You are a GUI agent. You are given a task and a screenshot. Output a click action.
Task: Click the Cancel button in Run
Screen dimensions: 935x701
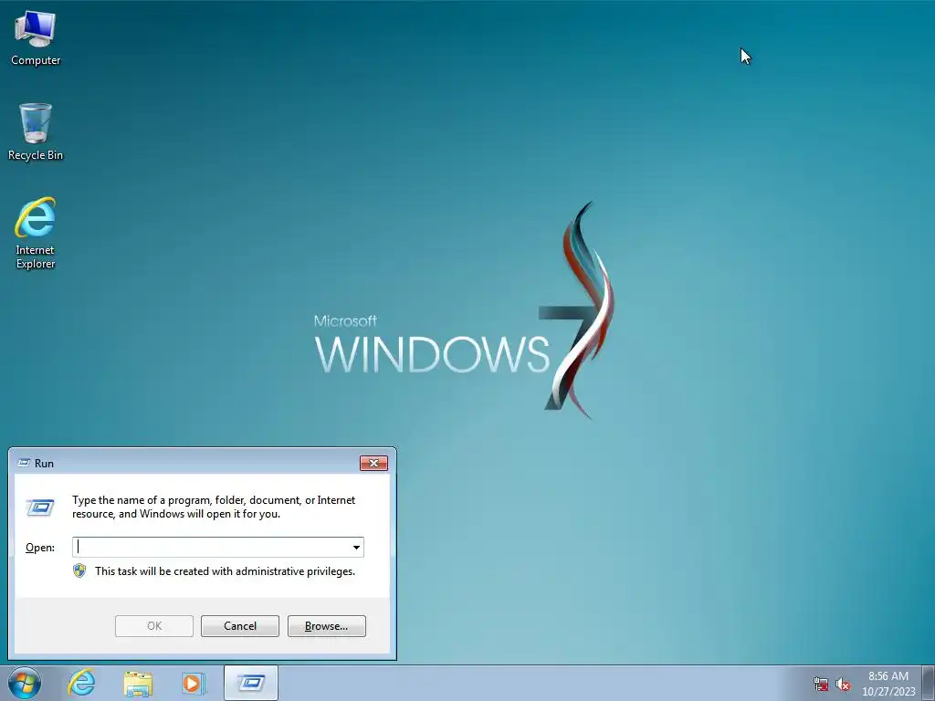click(x=240, y=626)
